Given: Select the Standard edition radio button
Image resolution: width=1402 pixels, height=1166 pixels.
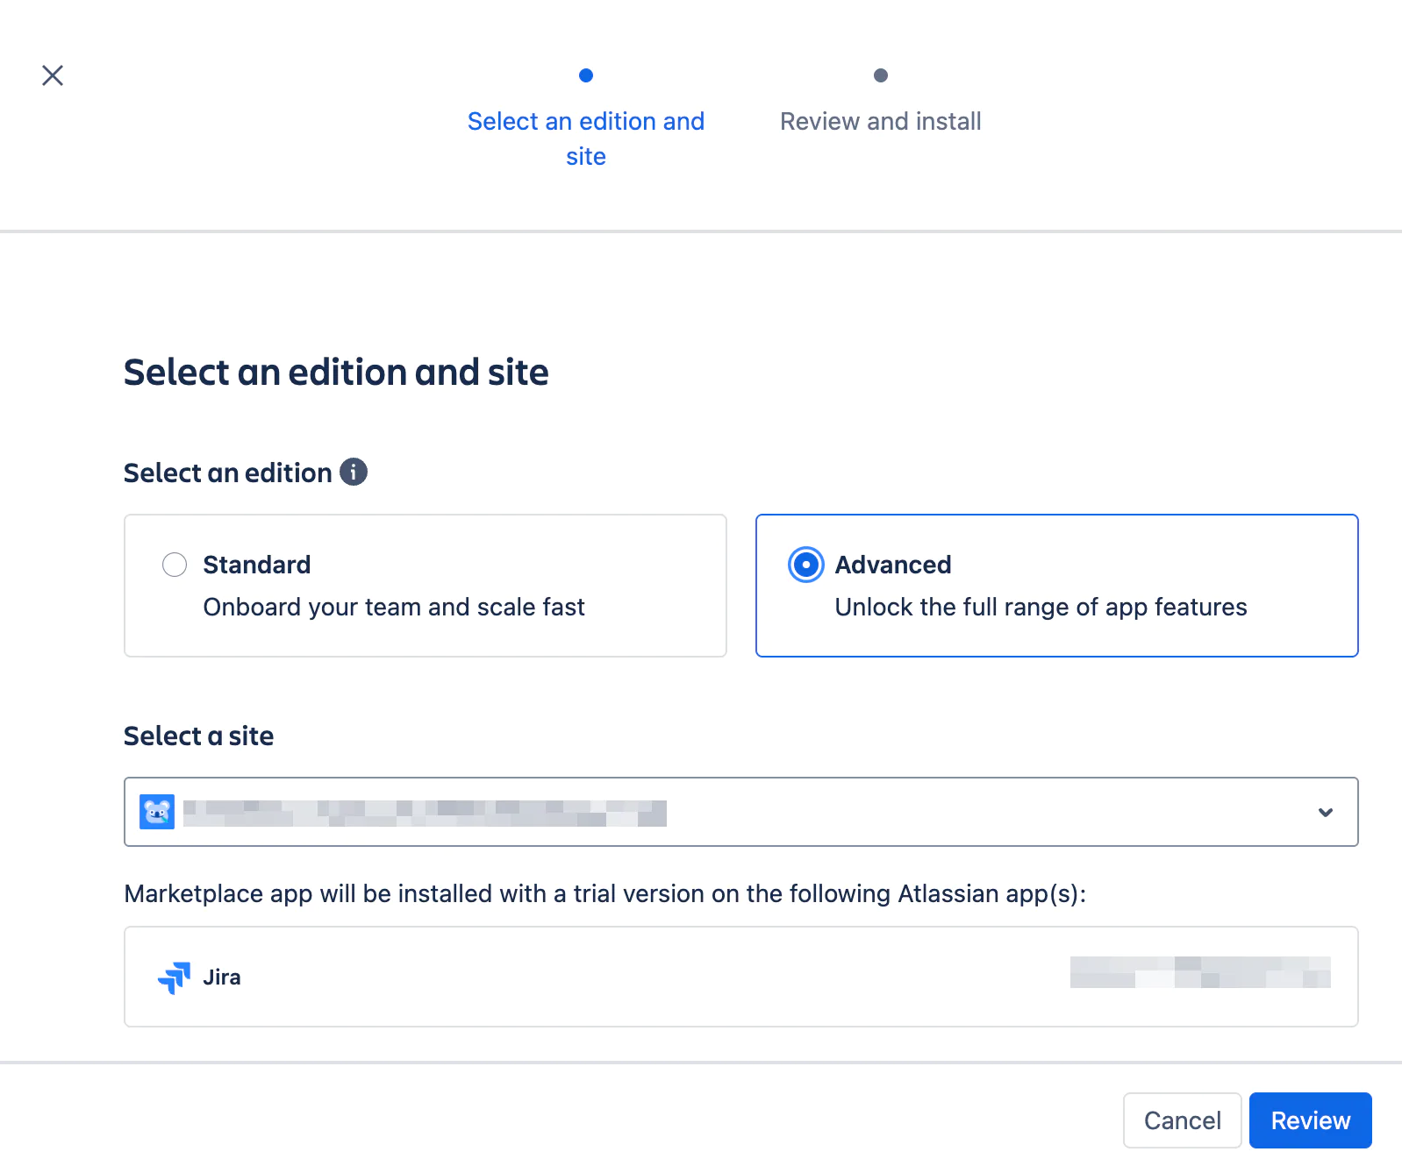Looking at the screenshot, I should click(x=175, y=565).
